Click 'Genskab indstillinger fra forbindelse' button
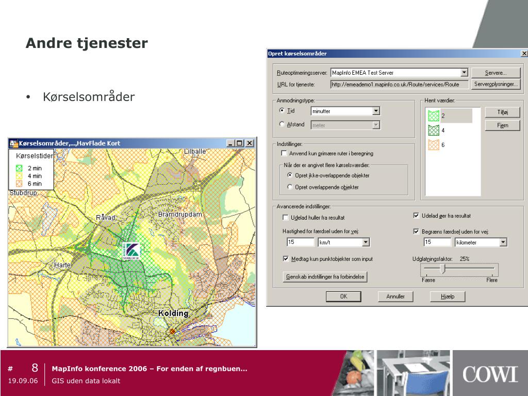This screenshot has height=396, width=528. click(325, 277)
